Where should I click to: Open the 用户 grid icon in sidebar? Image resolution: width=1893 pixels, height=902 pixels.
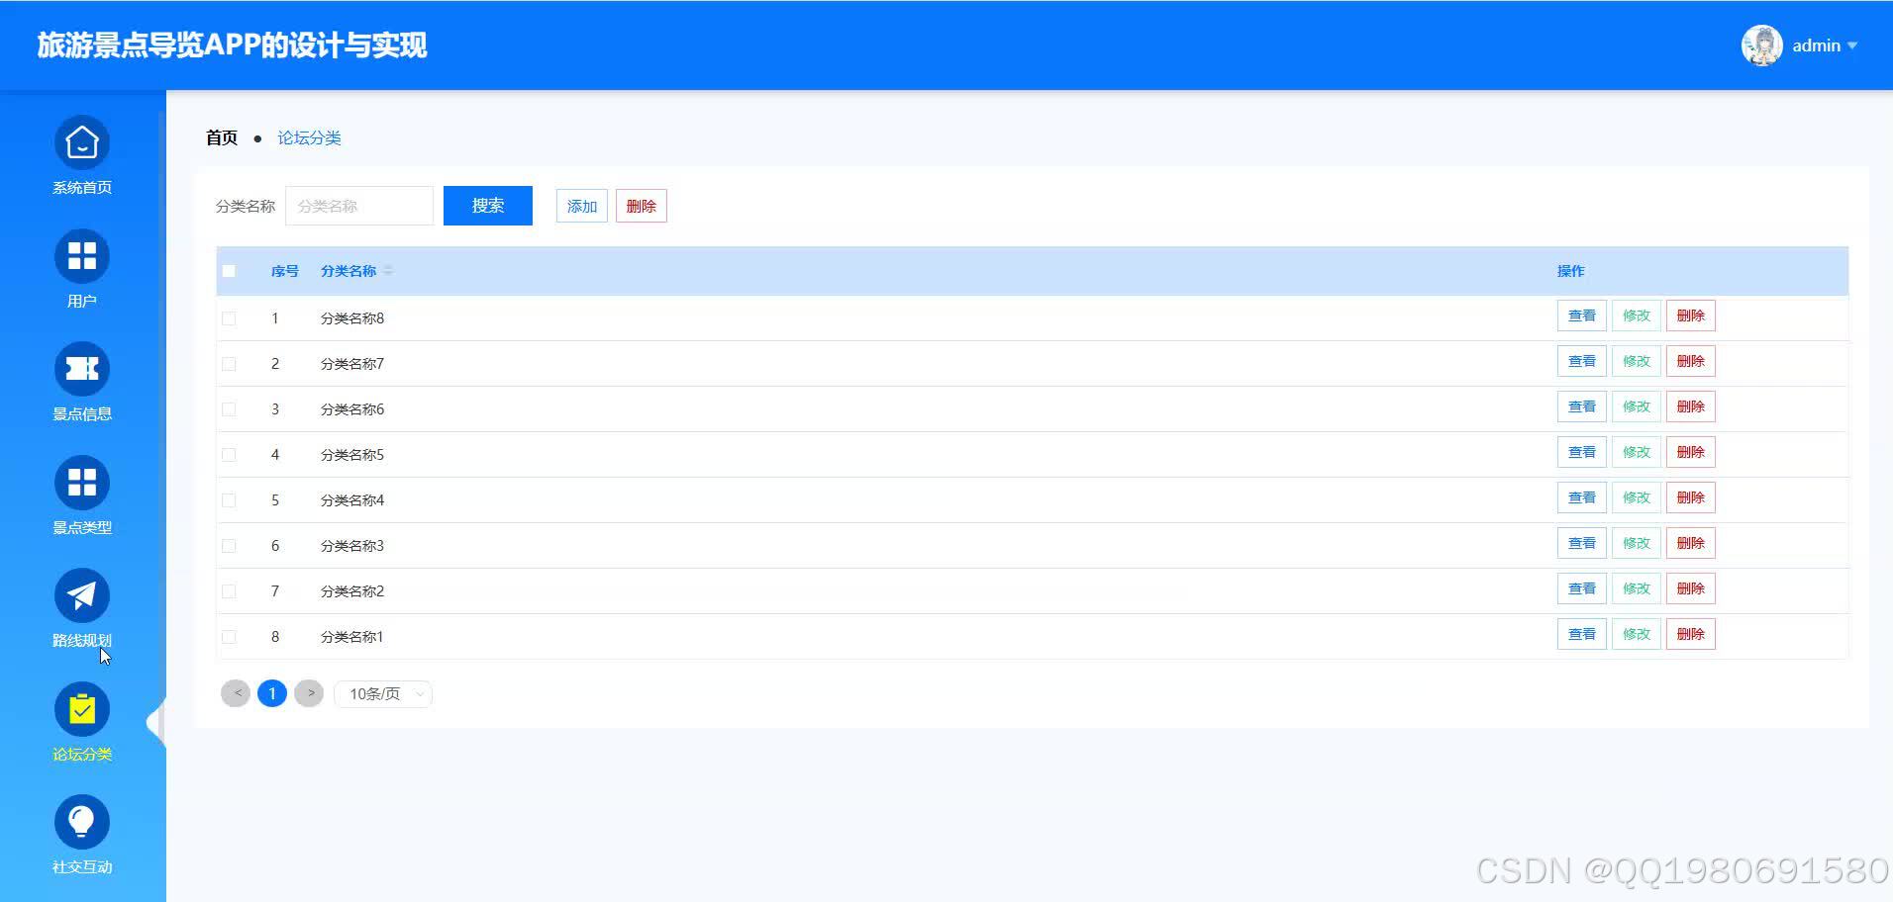tap(82, 256)
